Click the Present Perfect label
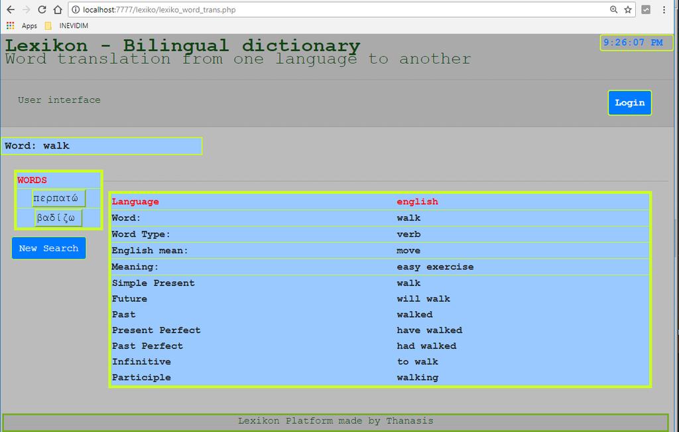 [x=156, y=330]
